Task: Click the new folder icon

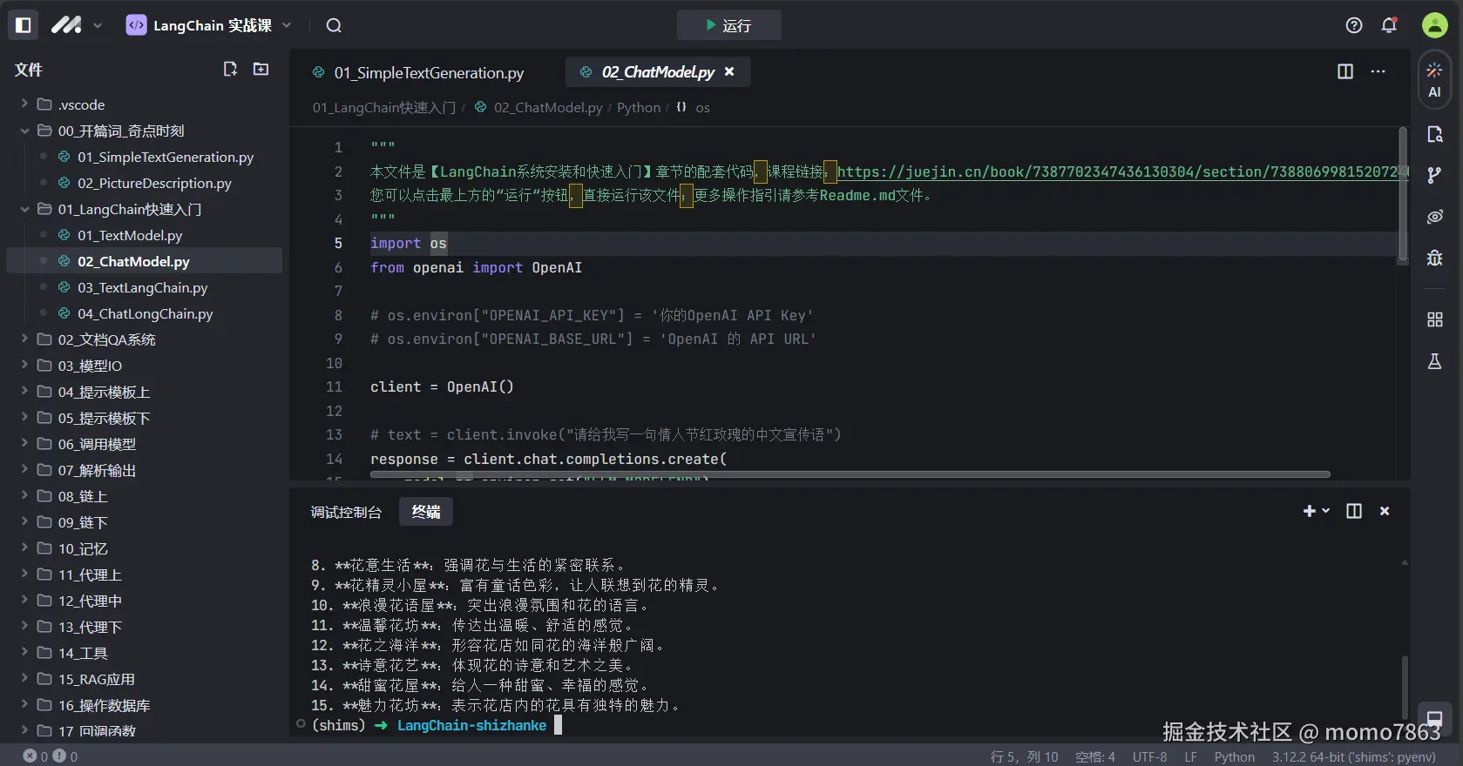Action: [x=261, y=70]
